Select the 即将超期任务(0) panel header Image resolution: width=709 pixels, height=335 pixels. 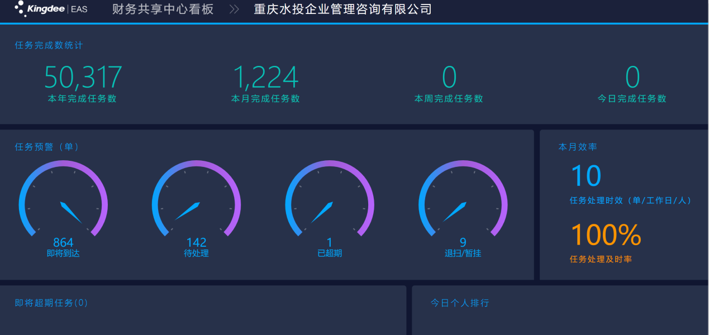[51, 303]
